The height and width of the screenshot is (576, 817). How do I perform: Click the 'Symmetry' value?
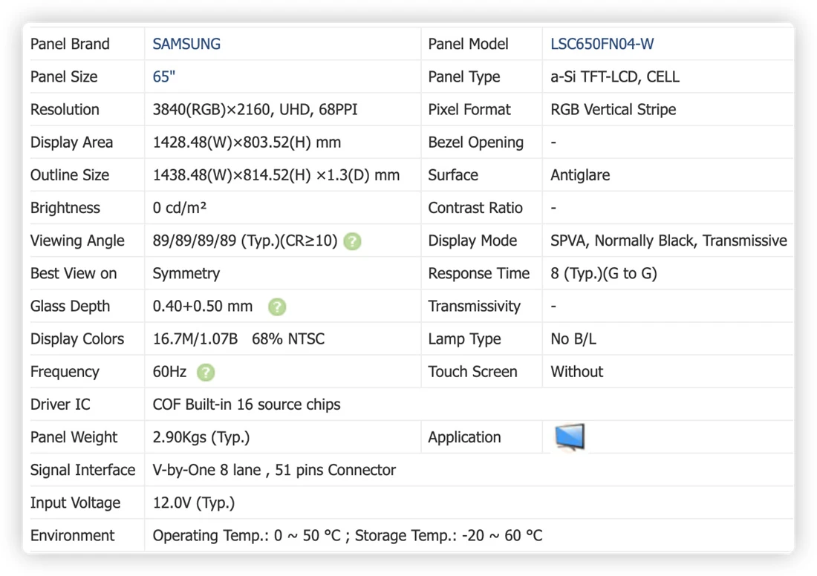[x=186, y=273]
